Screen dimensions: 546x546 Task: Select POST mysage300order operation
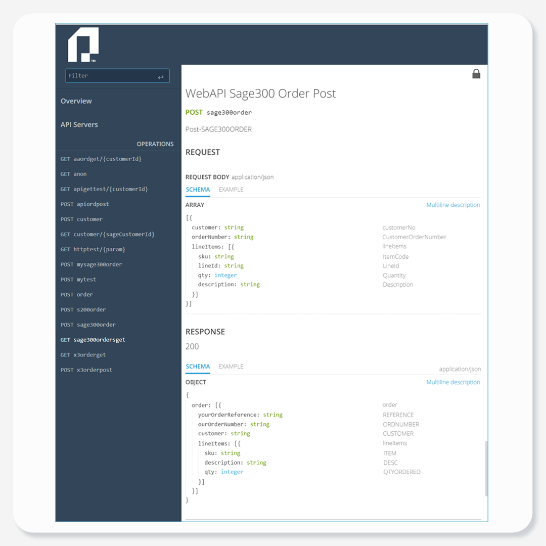(x=91, y=264)
